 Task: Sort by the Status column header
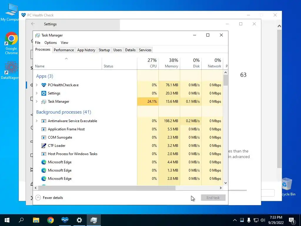(x=119, y=64)
